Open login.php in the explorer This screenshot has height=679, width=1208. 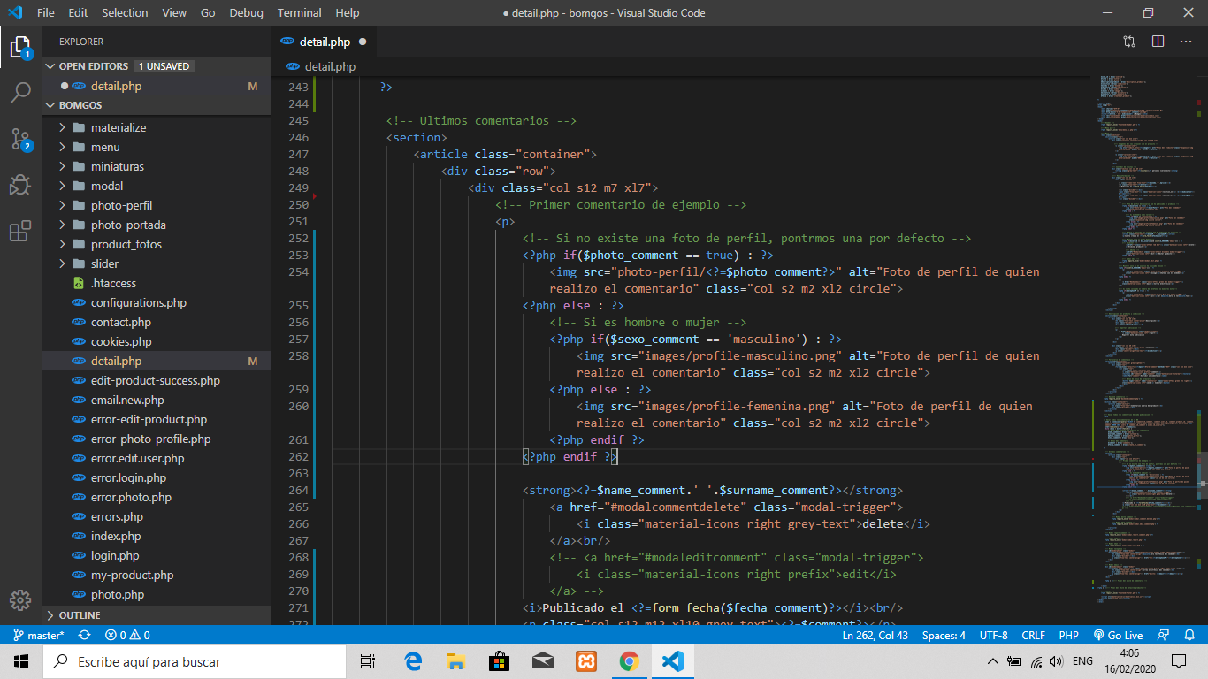click(x=115, y=555)
